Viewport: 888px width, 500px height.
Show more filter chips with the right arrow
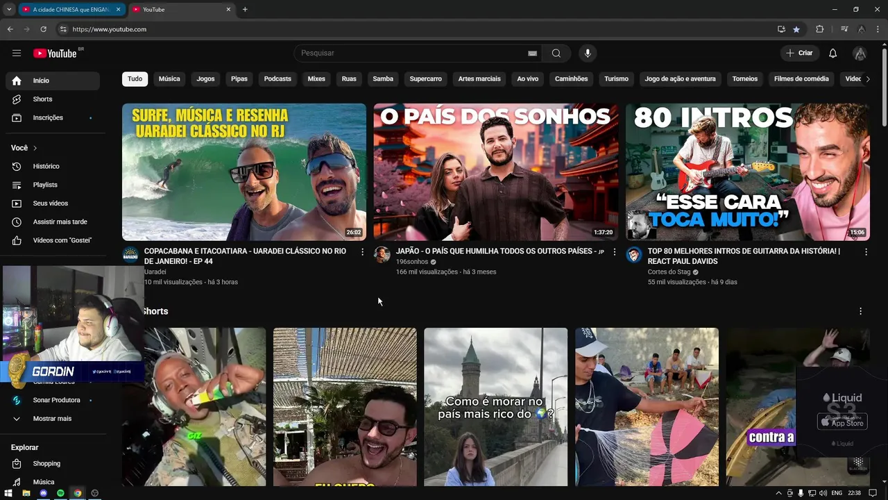[867, 79]
